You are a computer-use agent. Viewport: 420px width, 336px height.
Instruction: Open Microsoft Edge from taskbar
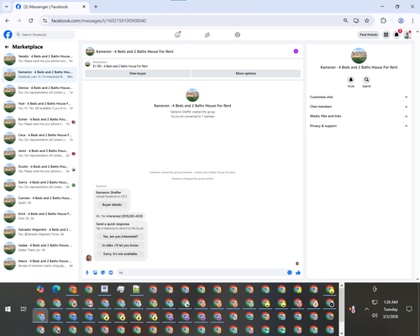coord(56,289)
